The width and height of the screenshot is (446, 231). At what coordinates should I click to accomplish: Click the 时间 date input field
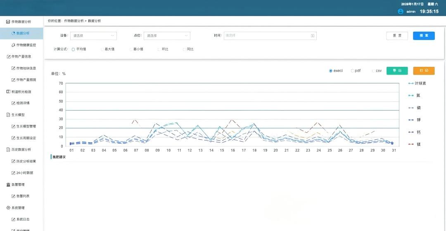click(266, 36)
